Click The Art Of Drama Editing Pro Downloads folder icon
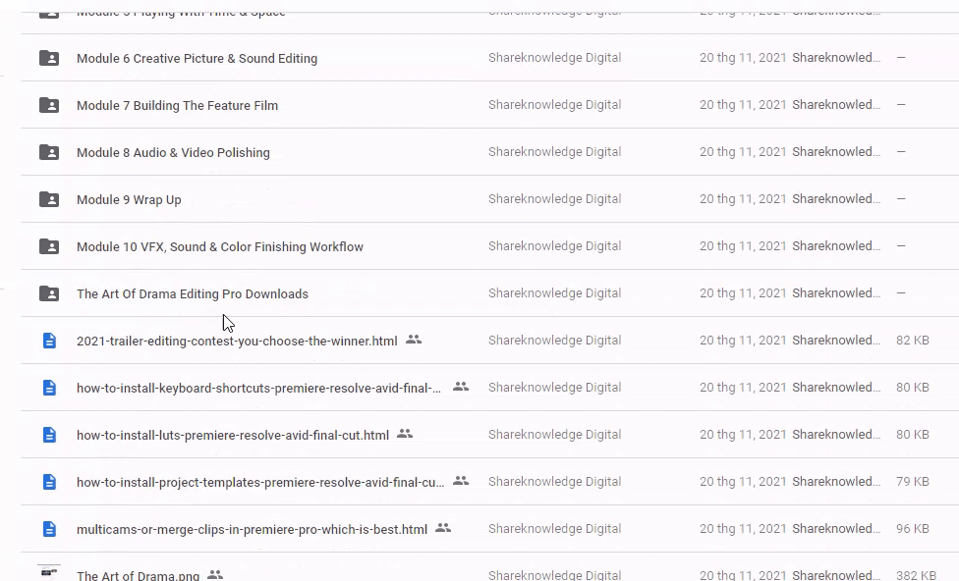The image size is (959, 581). 48,293
